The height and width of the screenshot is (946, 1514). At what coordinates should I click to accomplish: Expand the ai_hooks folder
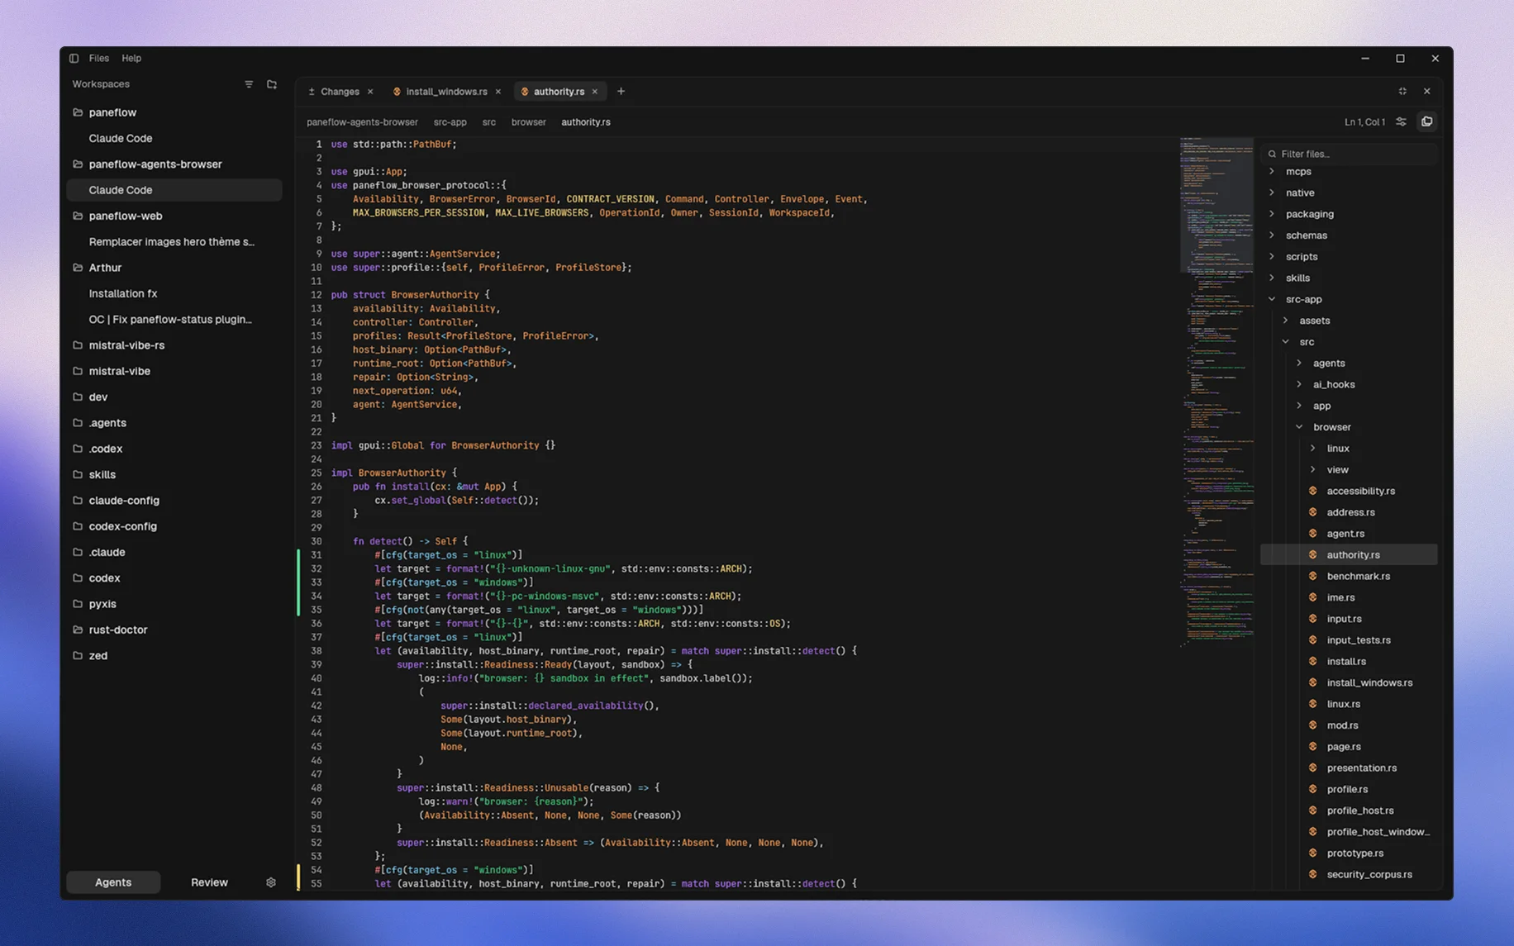coord(1299,384)
